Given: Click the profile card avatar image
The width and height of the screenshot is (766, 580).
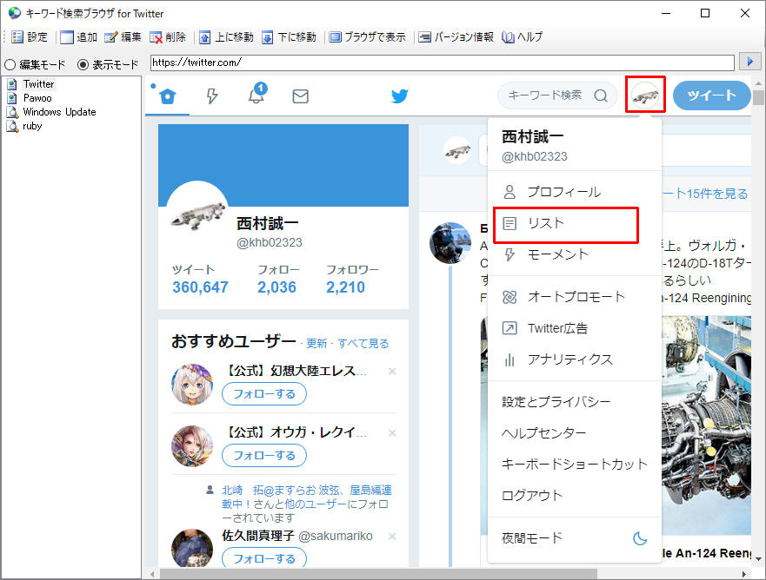Looking at the screenshot, I should coord(197,212).
